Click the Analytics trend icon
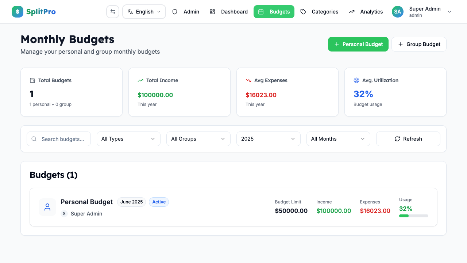 [351, 12]
